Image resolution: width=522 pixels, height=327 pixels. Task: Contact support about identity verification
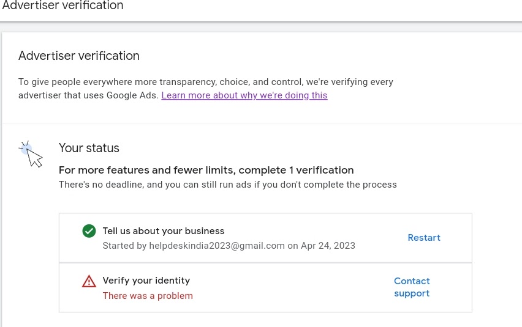(x=412, y=287)
